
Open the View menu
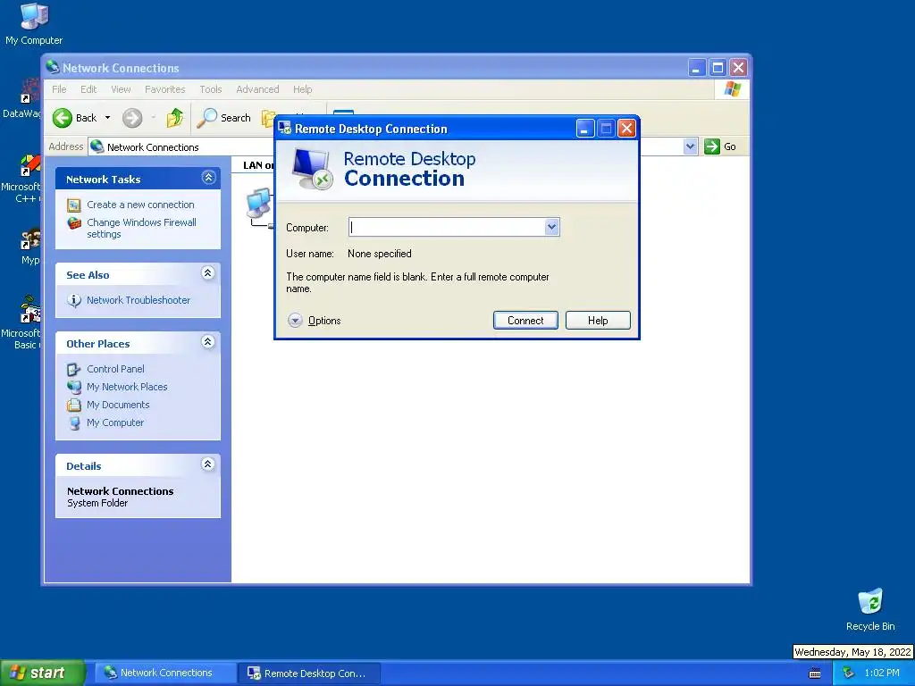point(121,89)
